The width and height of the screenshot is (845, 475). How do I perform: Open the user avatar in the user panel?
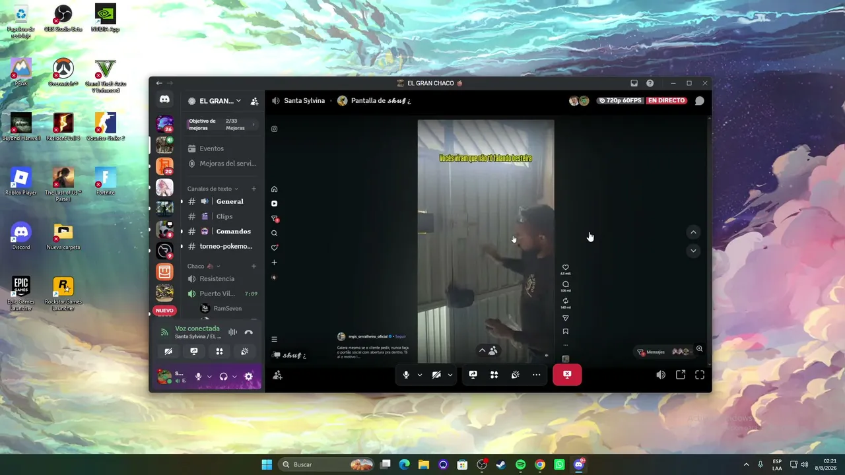click(164, 377)
